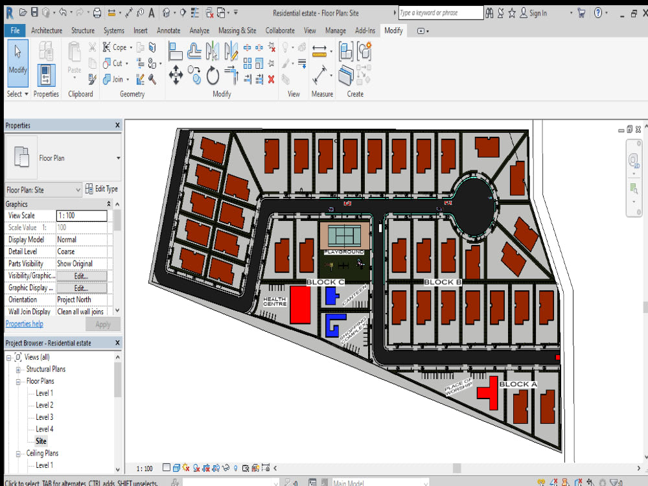Activate the Trim/Extend corner tool
The height and width of the screenshot is (486, 648).
(231, 75)
